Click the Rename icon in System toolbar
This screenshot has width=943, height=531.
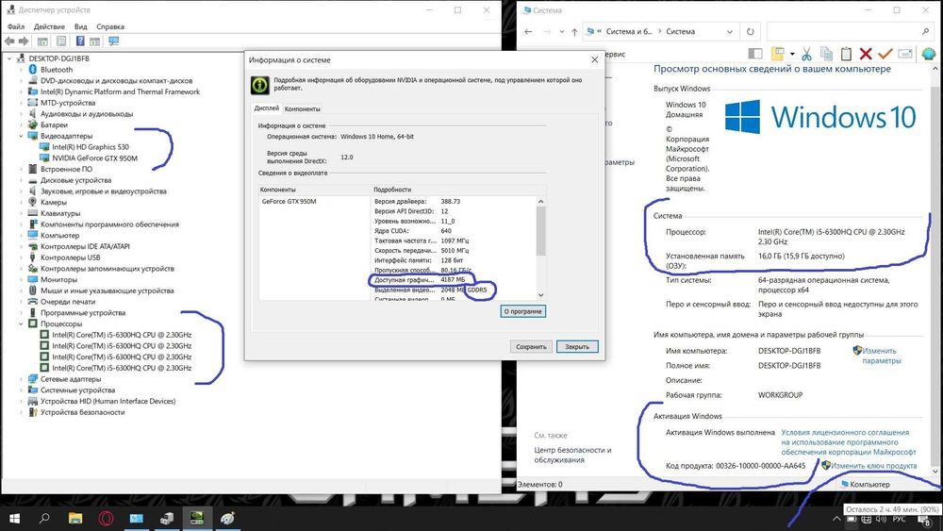click(x=905, y=54)
